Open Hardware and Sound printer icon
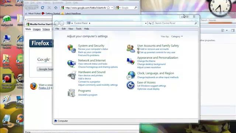236x133 pixels. pos(72,75)
